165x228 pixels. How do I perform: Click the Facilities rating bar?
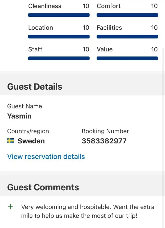[127, 37]
